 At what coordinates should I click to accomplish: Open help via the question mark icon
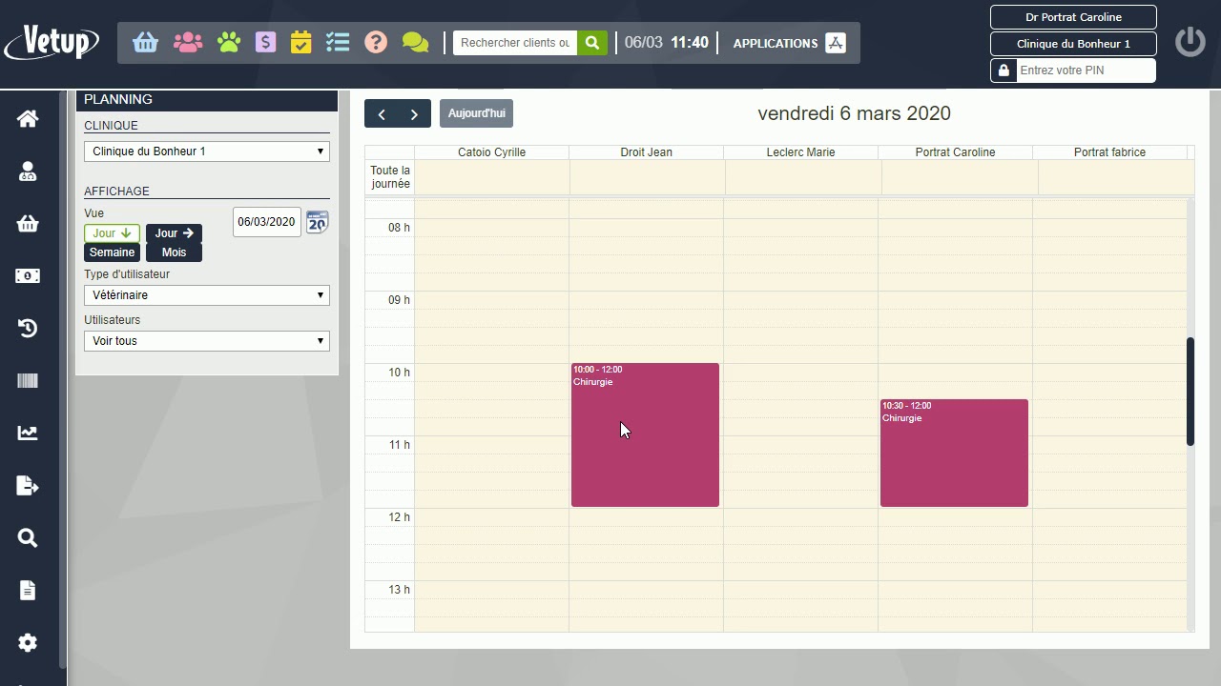[375, 42]
